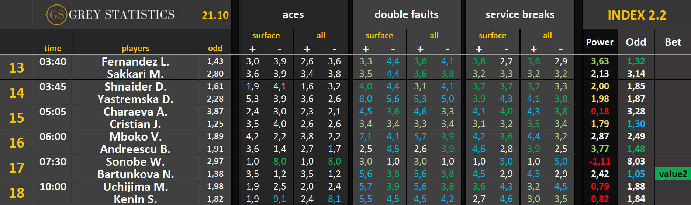
Task: Click the 07:30 match time cell
Action: 53,162
